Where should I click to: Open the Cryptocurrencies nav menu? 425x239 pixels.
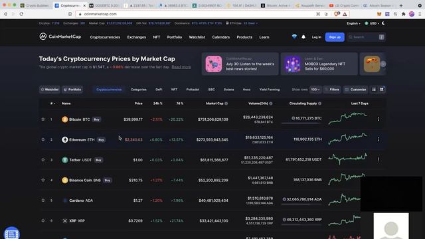pos(105,37)
